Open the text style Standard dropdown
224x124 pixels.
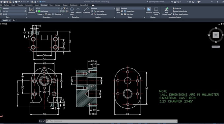coord(14,9)
